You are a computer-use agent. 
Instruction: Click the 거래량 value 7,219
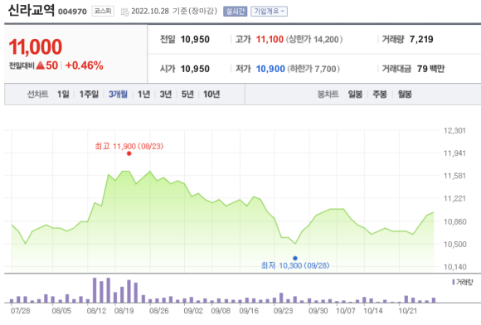[x=421, y=39]
